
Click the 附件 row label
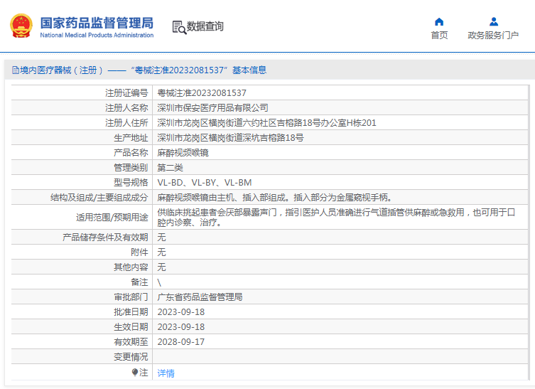click(139, 252)
